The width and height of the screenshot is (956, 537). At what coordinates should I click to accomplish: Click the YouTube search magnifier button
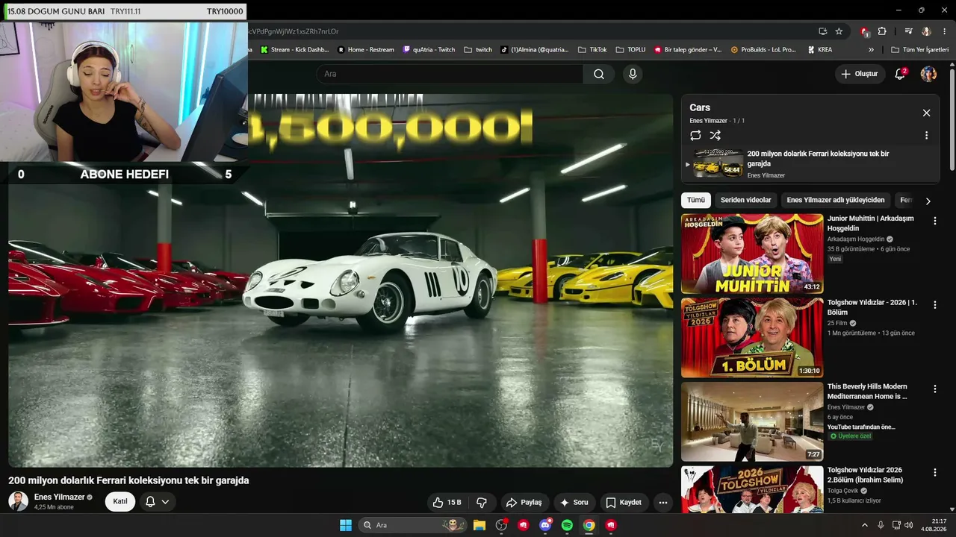pos(599,74)
